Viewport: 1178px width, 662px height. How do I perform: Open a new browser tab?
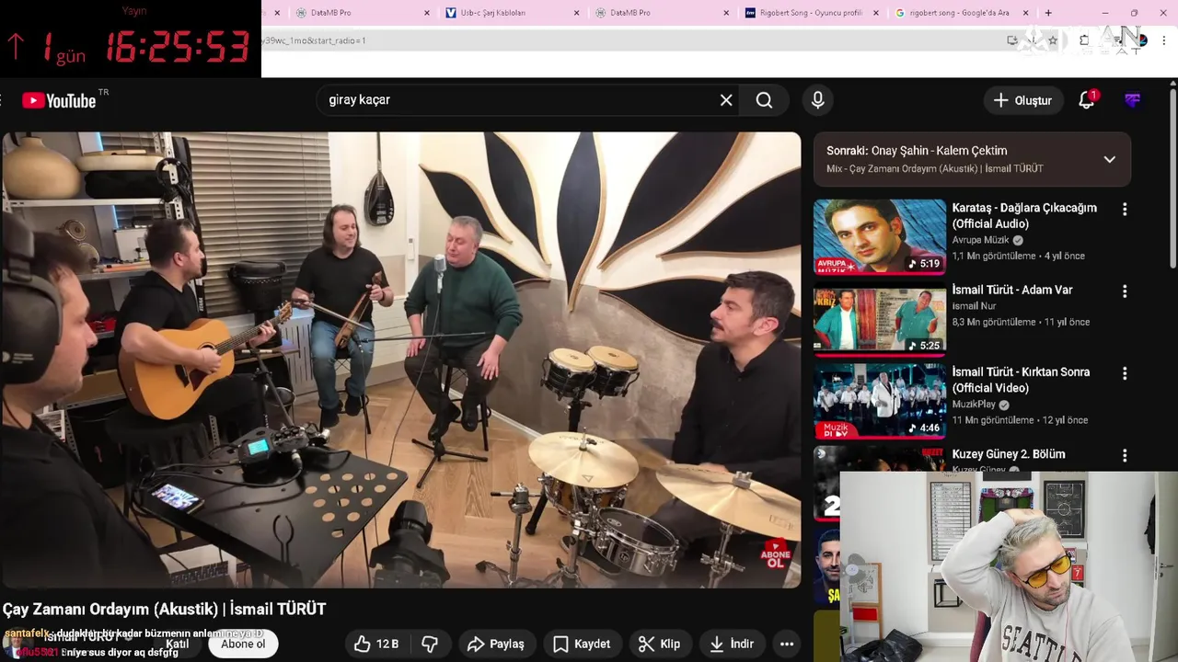point(1048,13)
